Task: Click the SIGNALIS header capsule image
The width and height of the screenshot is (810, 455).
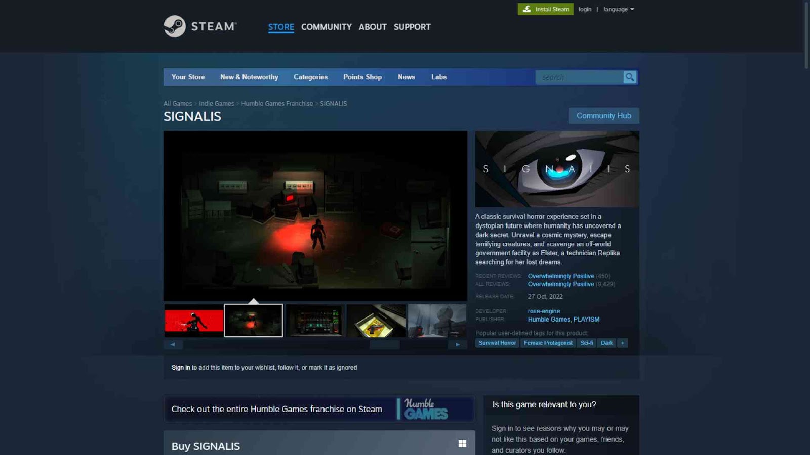Action: [x=557, y=169]
